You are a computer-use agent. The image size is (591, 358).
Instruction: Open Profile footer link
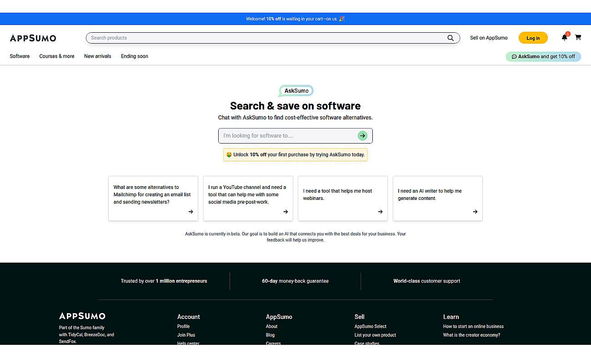(184, 327)
